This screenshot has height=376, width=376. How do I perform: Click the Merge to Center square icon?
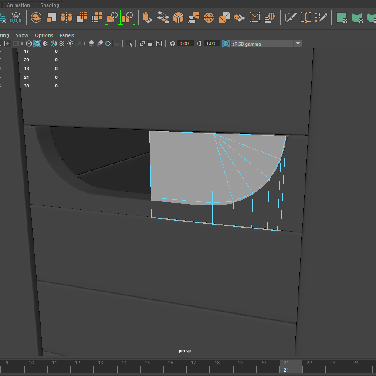point(255,17)
